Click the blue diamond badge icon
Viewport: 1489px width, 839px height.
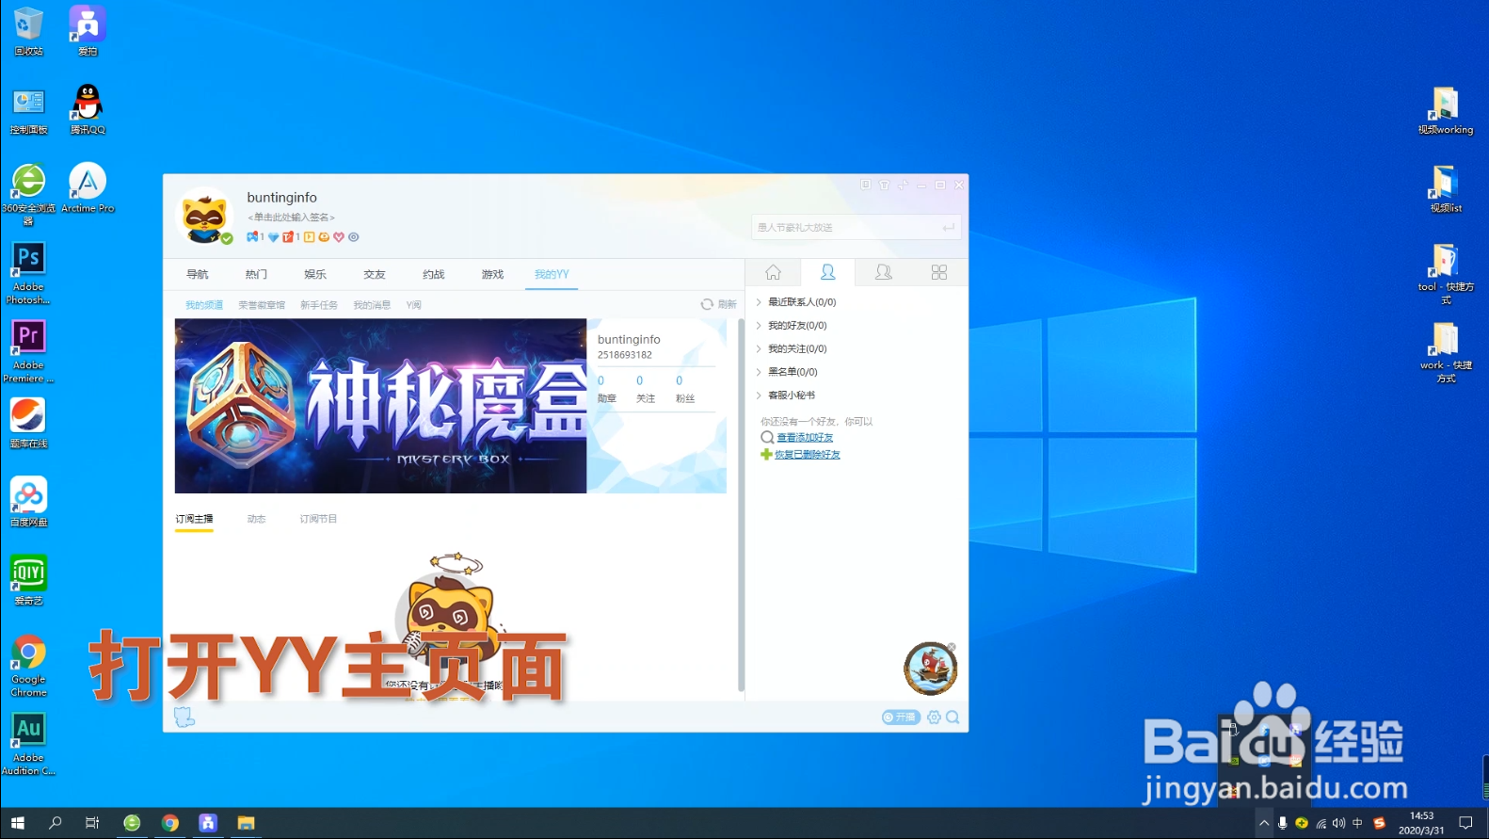(x=273, y=237)
